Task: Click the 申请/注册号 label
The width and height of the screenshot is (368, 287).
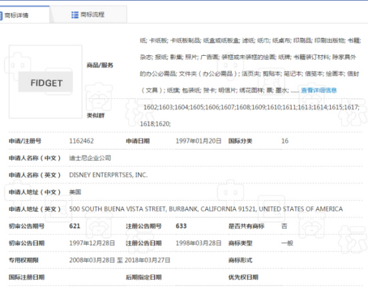Action: coord(25,141)
